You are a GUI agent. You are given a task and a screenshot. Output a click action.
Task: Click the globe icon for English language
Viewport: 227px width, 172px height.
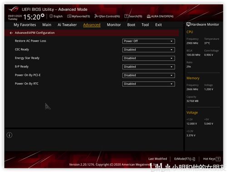(x=51, y=16)
